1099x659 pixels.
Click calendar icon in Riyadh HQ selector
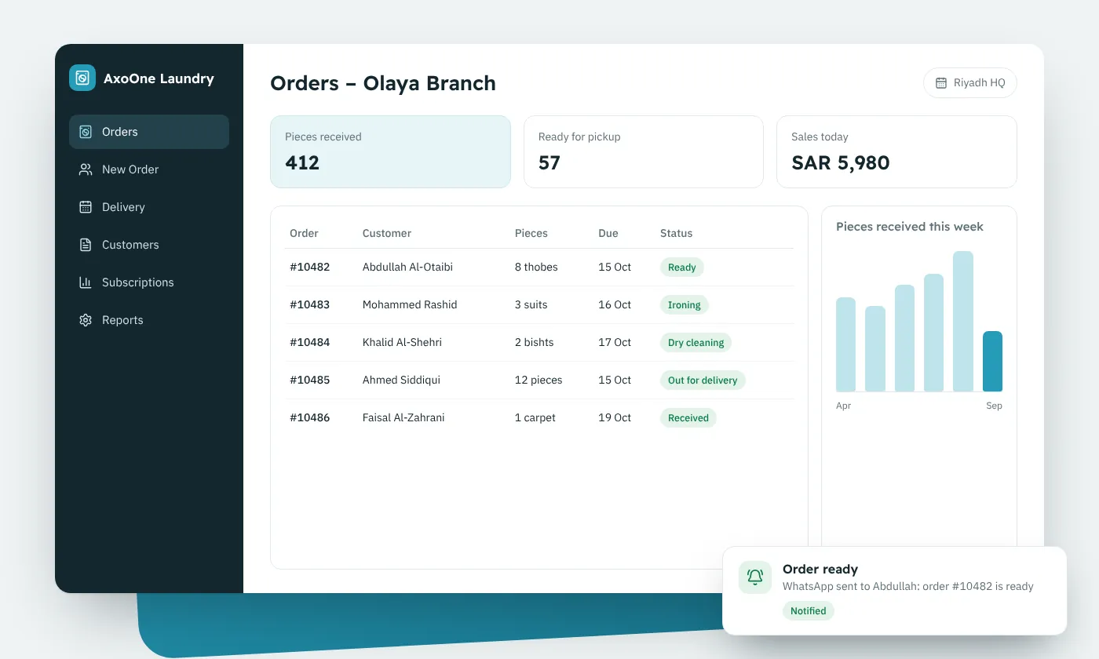pyautogui.click(x=941, y=83)
